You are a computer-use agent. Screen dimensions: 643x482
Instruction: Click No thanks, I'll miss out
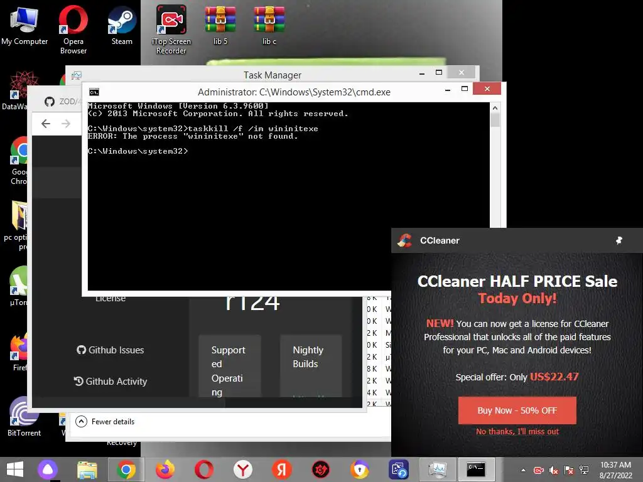(517, 432)
